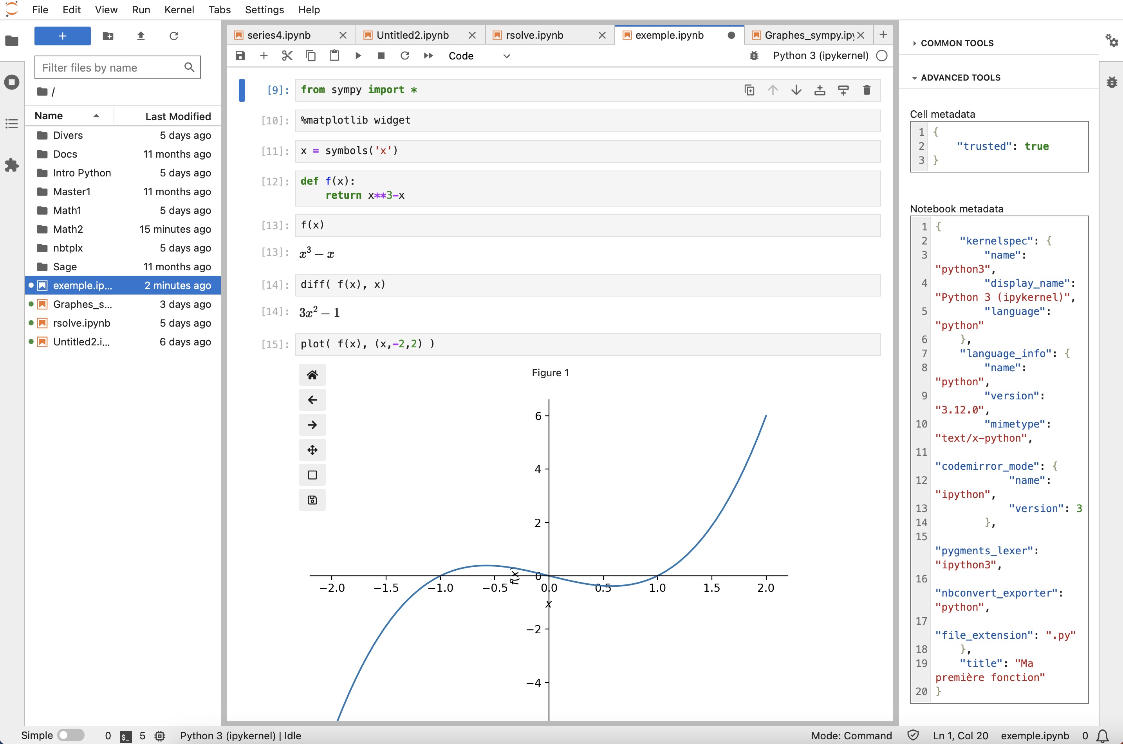Toggle the Simple interface mode switch
The height and width of the screenshot is (744, 1123).
point(71,735)
